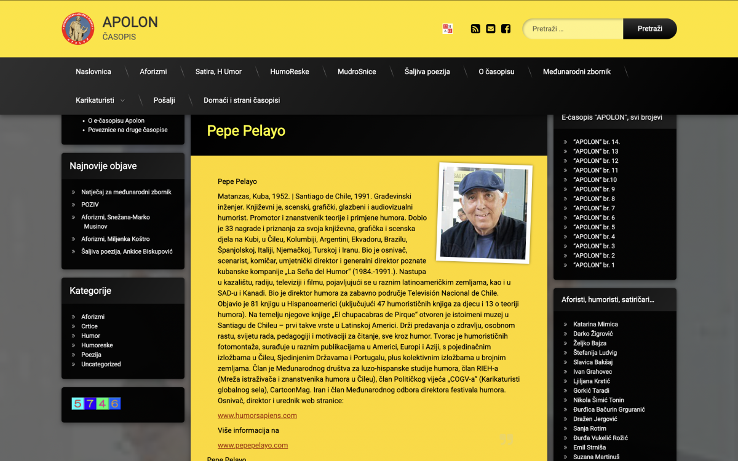Click the email envelope icon
738x461 pixels.
490,28
